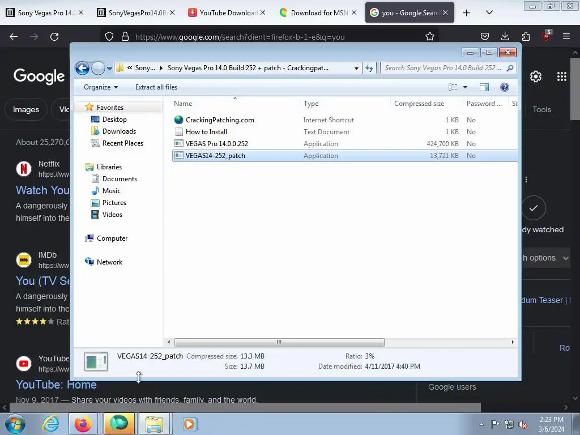The height and width of the screenshot is (435, 580).
Task: Click Extract all files
Action: [156, 87]
